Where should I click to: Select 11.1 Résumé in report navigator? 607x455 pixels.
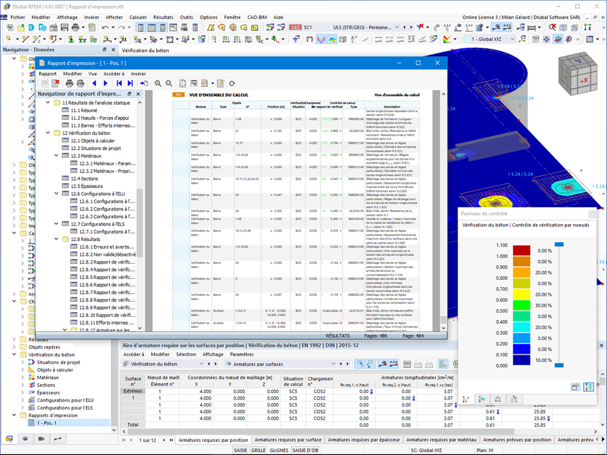(83, 110)
